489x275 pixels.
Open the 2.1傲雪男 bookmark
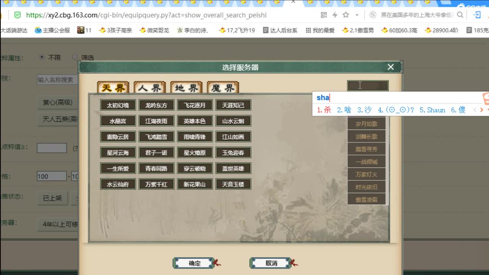click(358, 30)
